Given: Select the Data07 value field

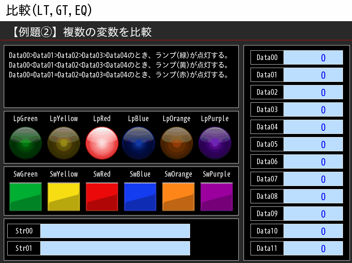Looking at the screenshot, I should click(313, 179).
